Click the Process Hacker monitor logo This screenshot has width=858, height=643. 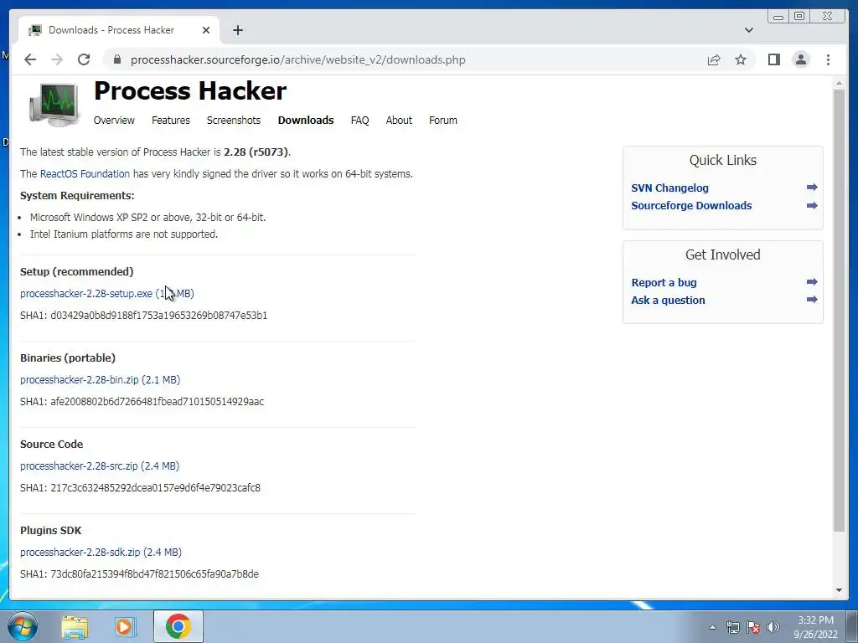54,104
